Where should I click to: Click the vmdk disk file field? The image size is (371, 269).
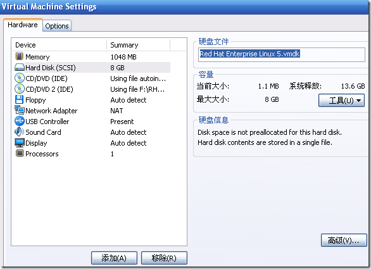click(x=282, y=54)
